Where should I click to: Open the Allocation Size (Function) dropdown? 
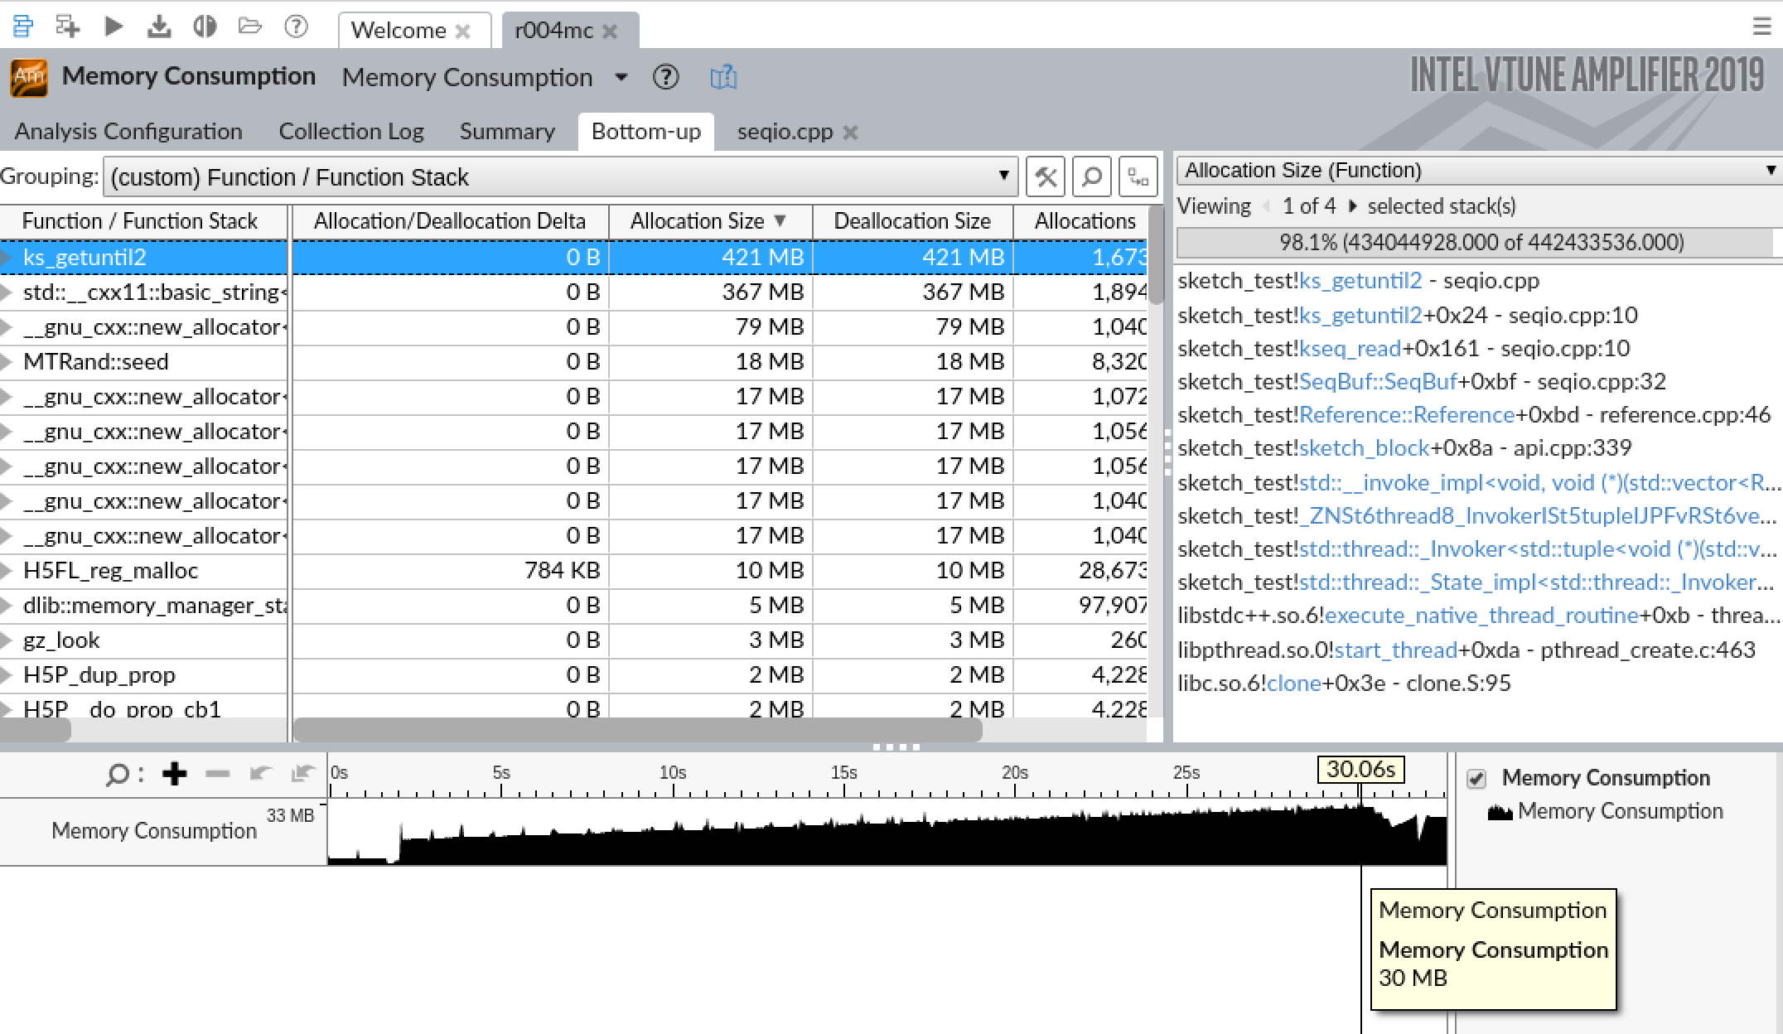pos(1771,170)
